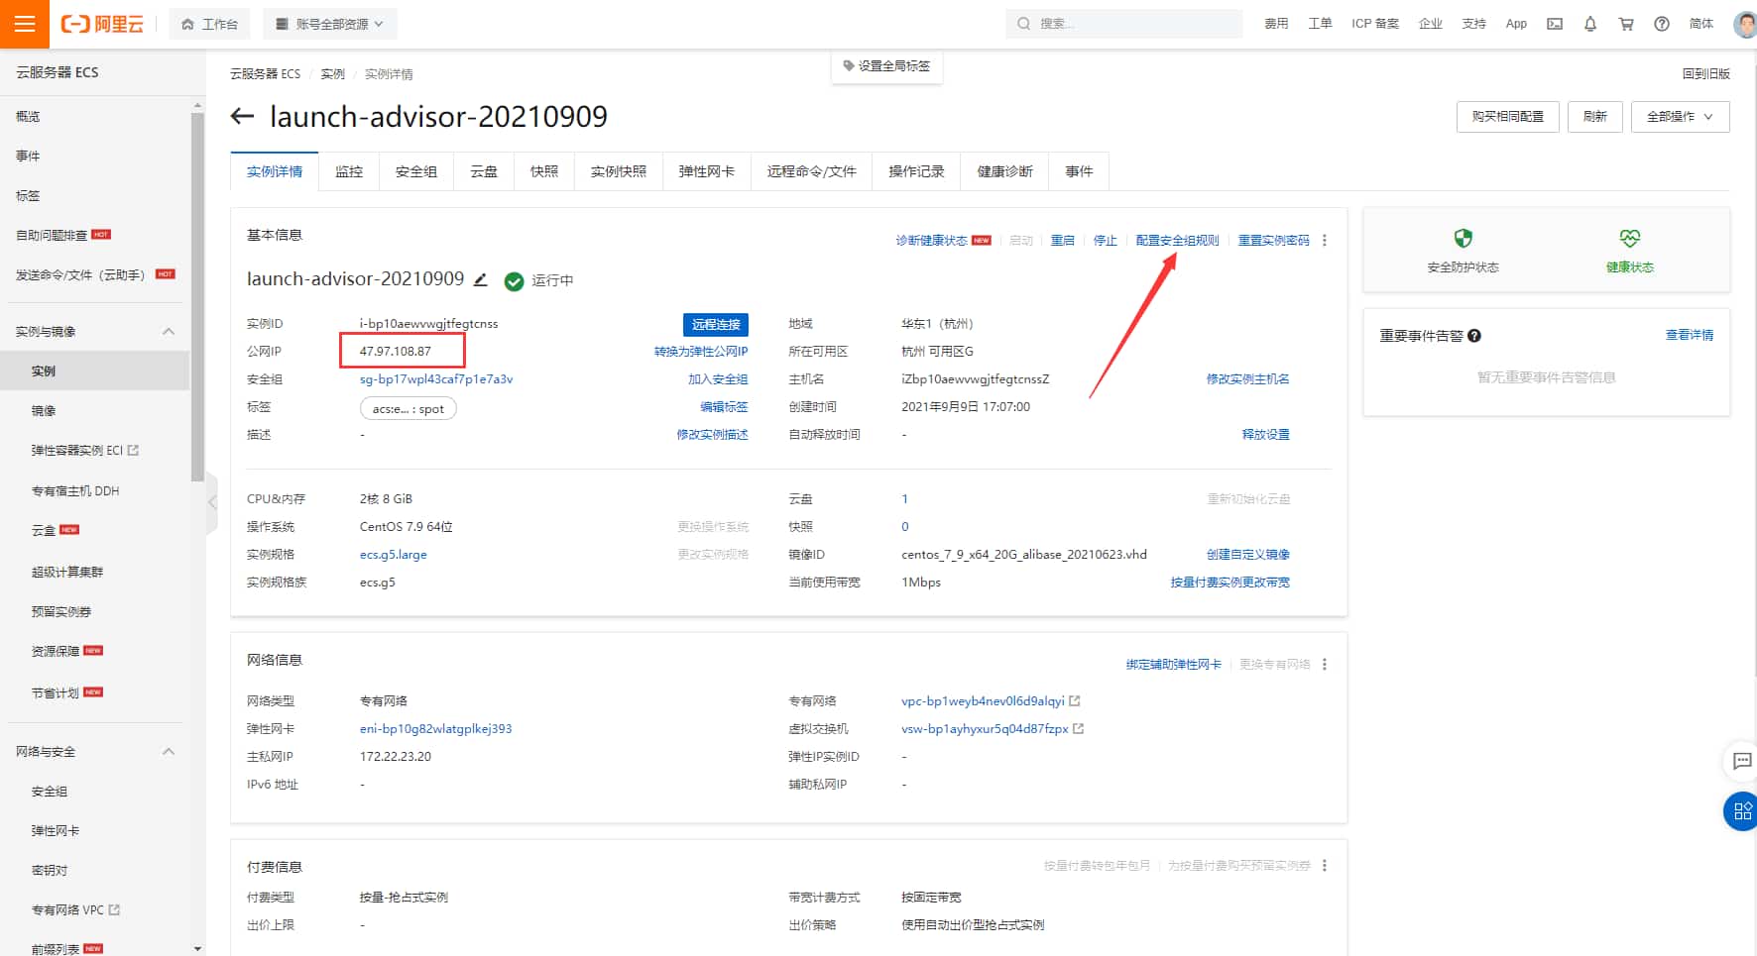Viewport: 1757px width, 956px height.
Task: Open the CloudShell command terminal icon
Action: (1555, 23)
